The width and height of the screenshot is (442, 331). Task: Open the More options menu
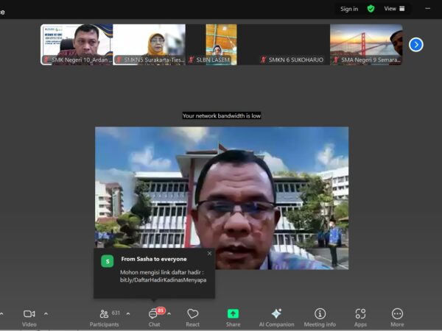397,317
